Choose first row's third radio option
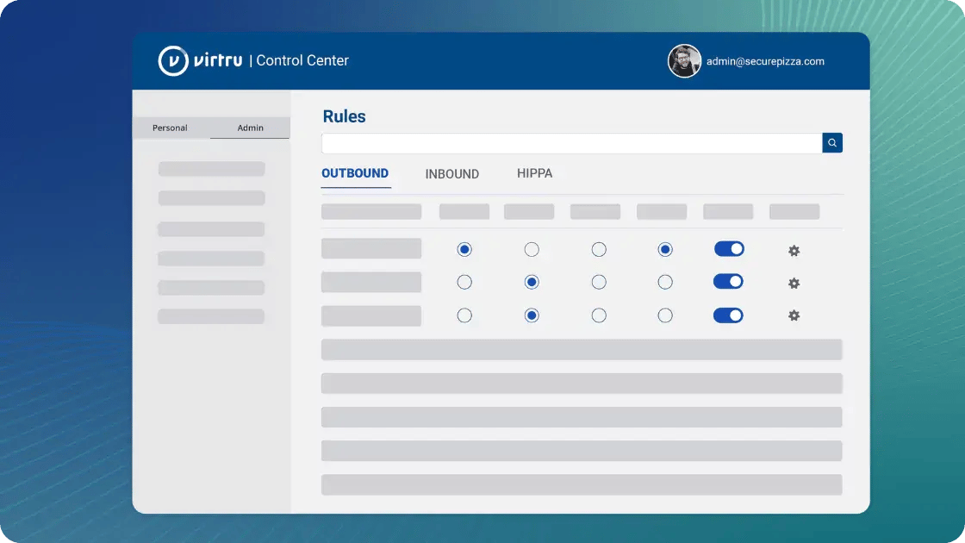 (599, 250)
